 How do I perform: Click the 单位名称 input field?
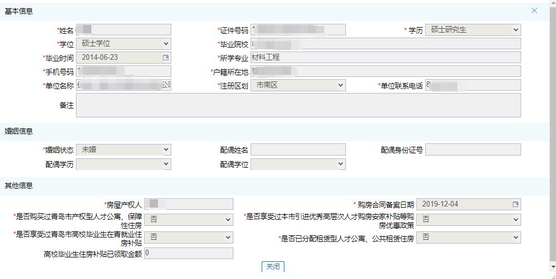pyautogui.click(x=124, y=85)
